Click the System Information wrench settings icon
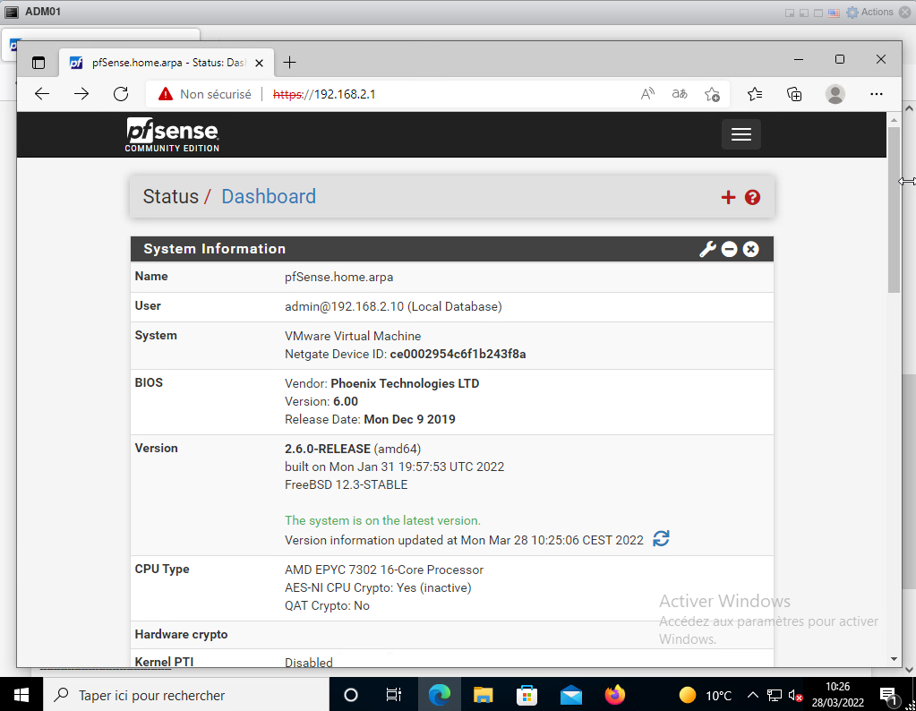 [707, 249]
